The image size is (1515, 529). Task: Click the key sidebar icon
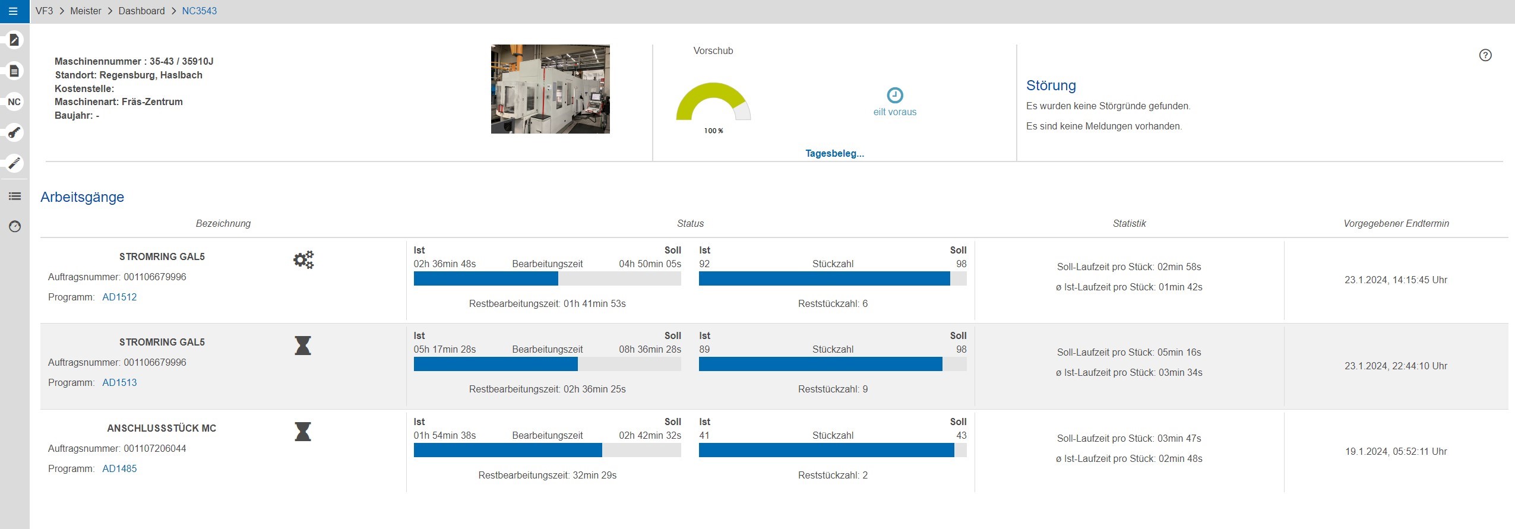coord(14,132)
